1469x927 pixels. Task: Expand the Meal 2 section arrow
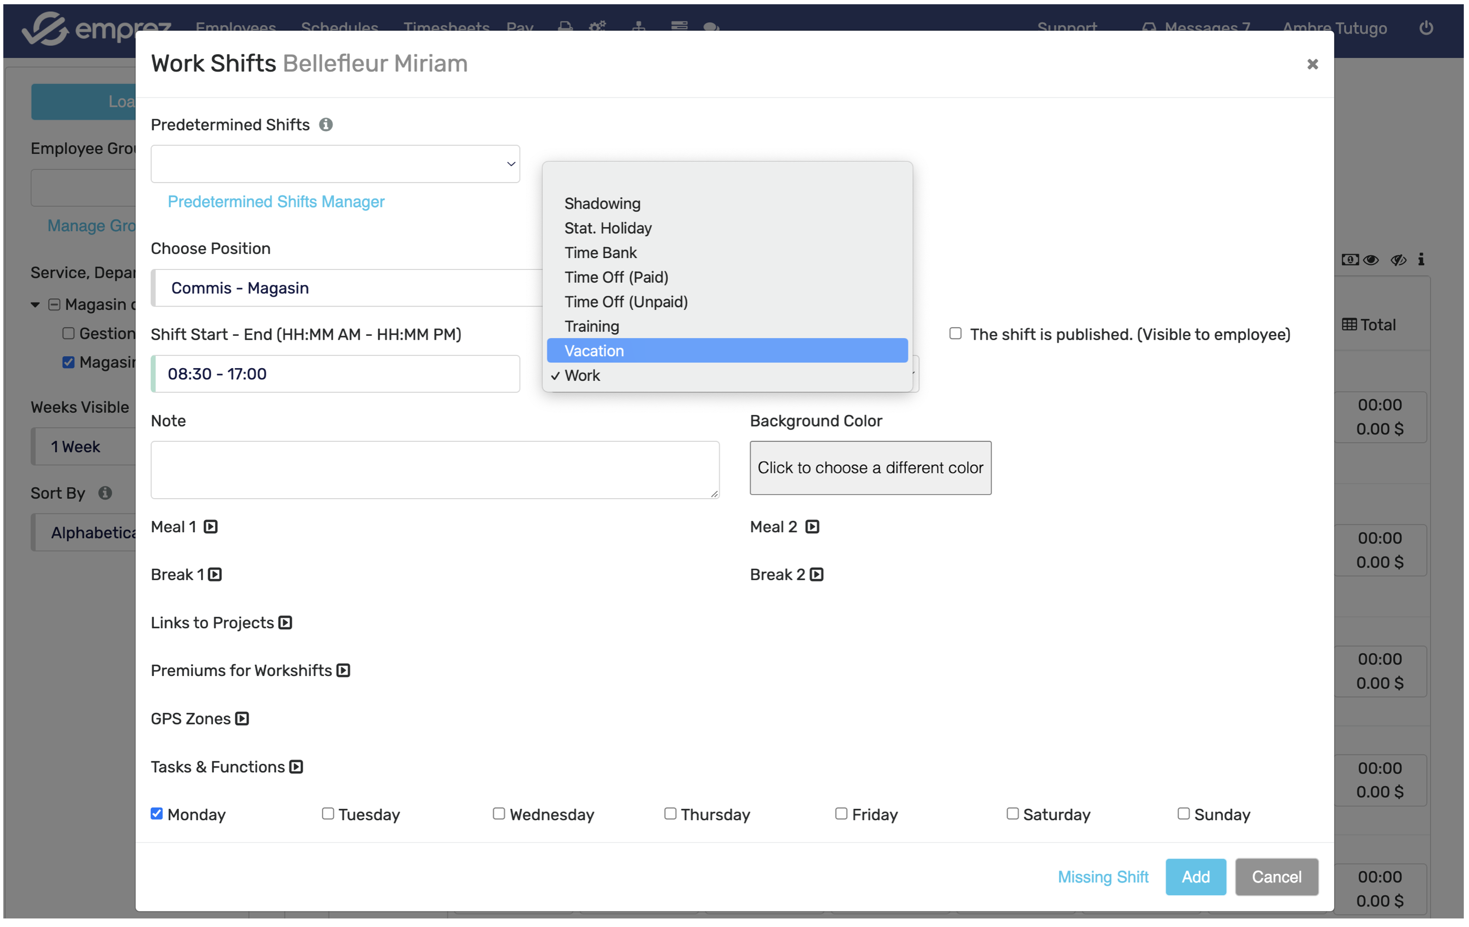click(x=812, y=526)
